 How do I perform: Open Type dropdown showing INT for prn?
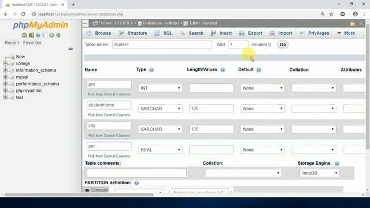tap(160, 88)
